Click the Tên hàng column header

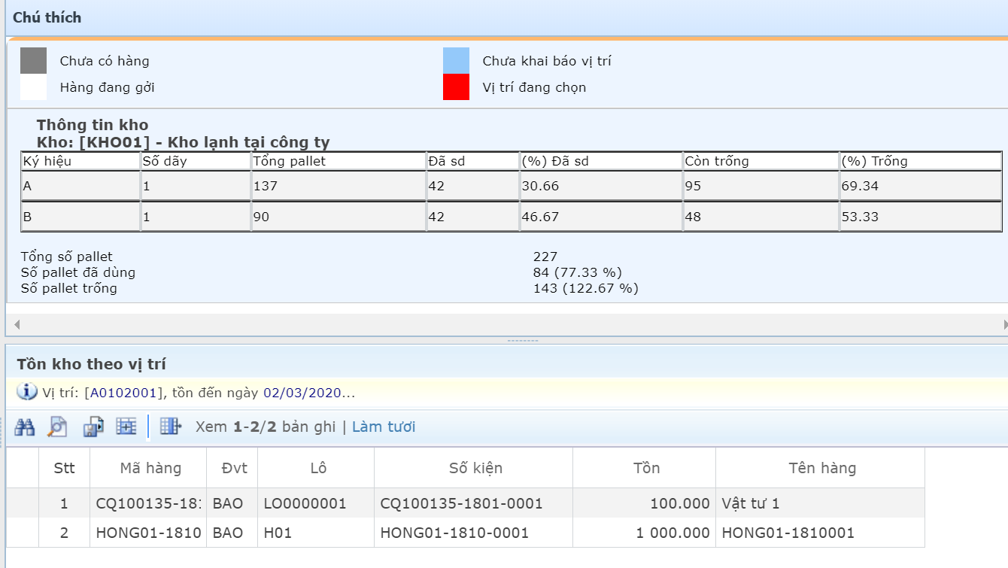822,468
